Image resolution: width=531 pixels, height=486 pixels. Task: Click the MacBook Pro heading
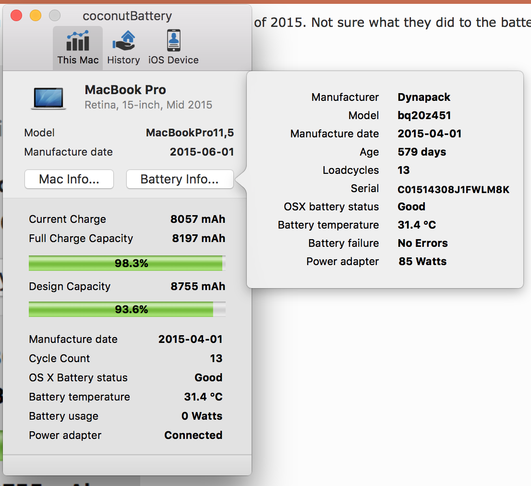(125, 90)
